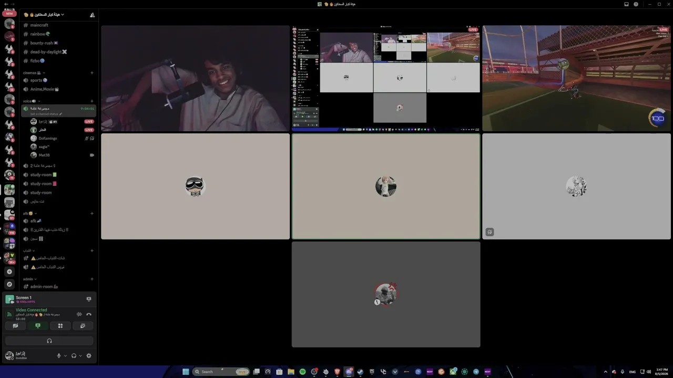Join the sports voice channel
Image resolution: width=673 pixels, height=378 pixels.
point(58,80)
